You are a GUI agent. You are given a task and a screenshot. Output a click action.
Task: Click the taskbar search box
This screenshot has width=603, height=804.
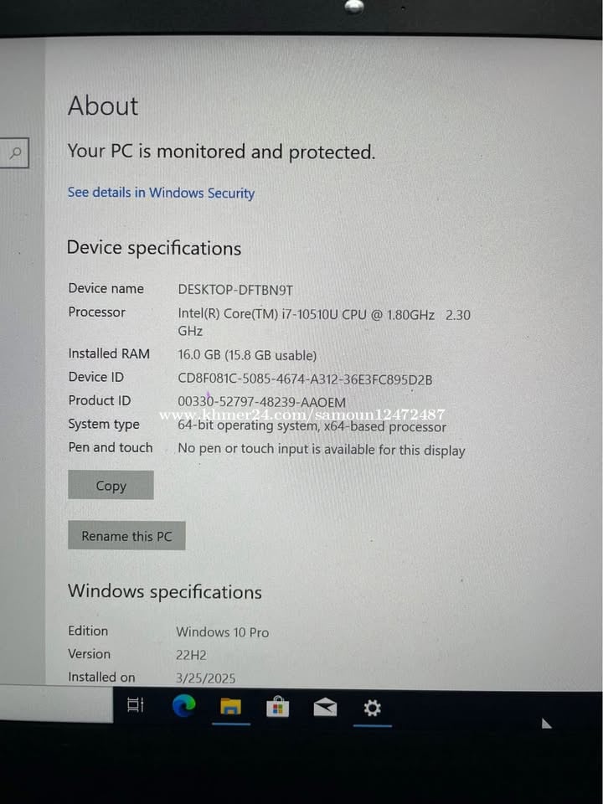pyautogui.click(x=56, y=703)
